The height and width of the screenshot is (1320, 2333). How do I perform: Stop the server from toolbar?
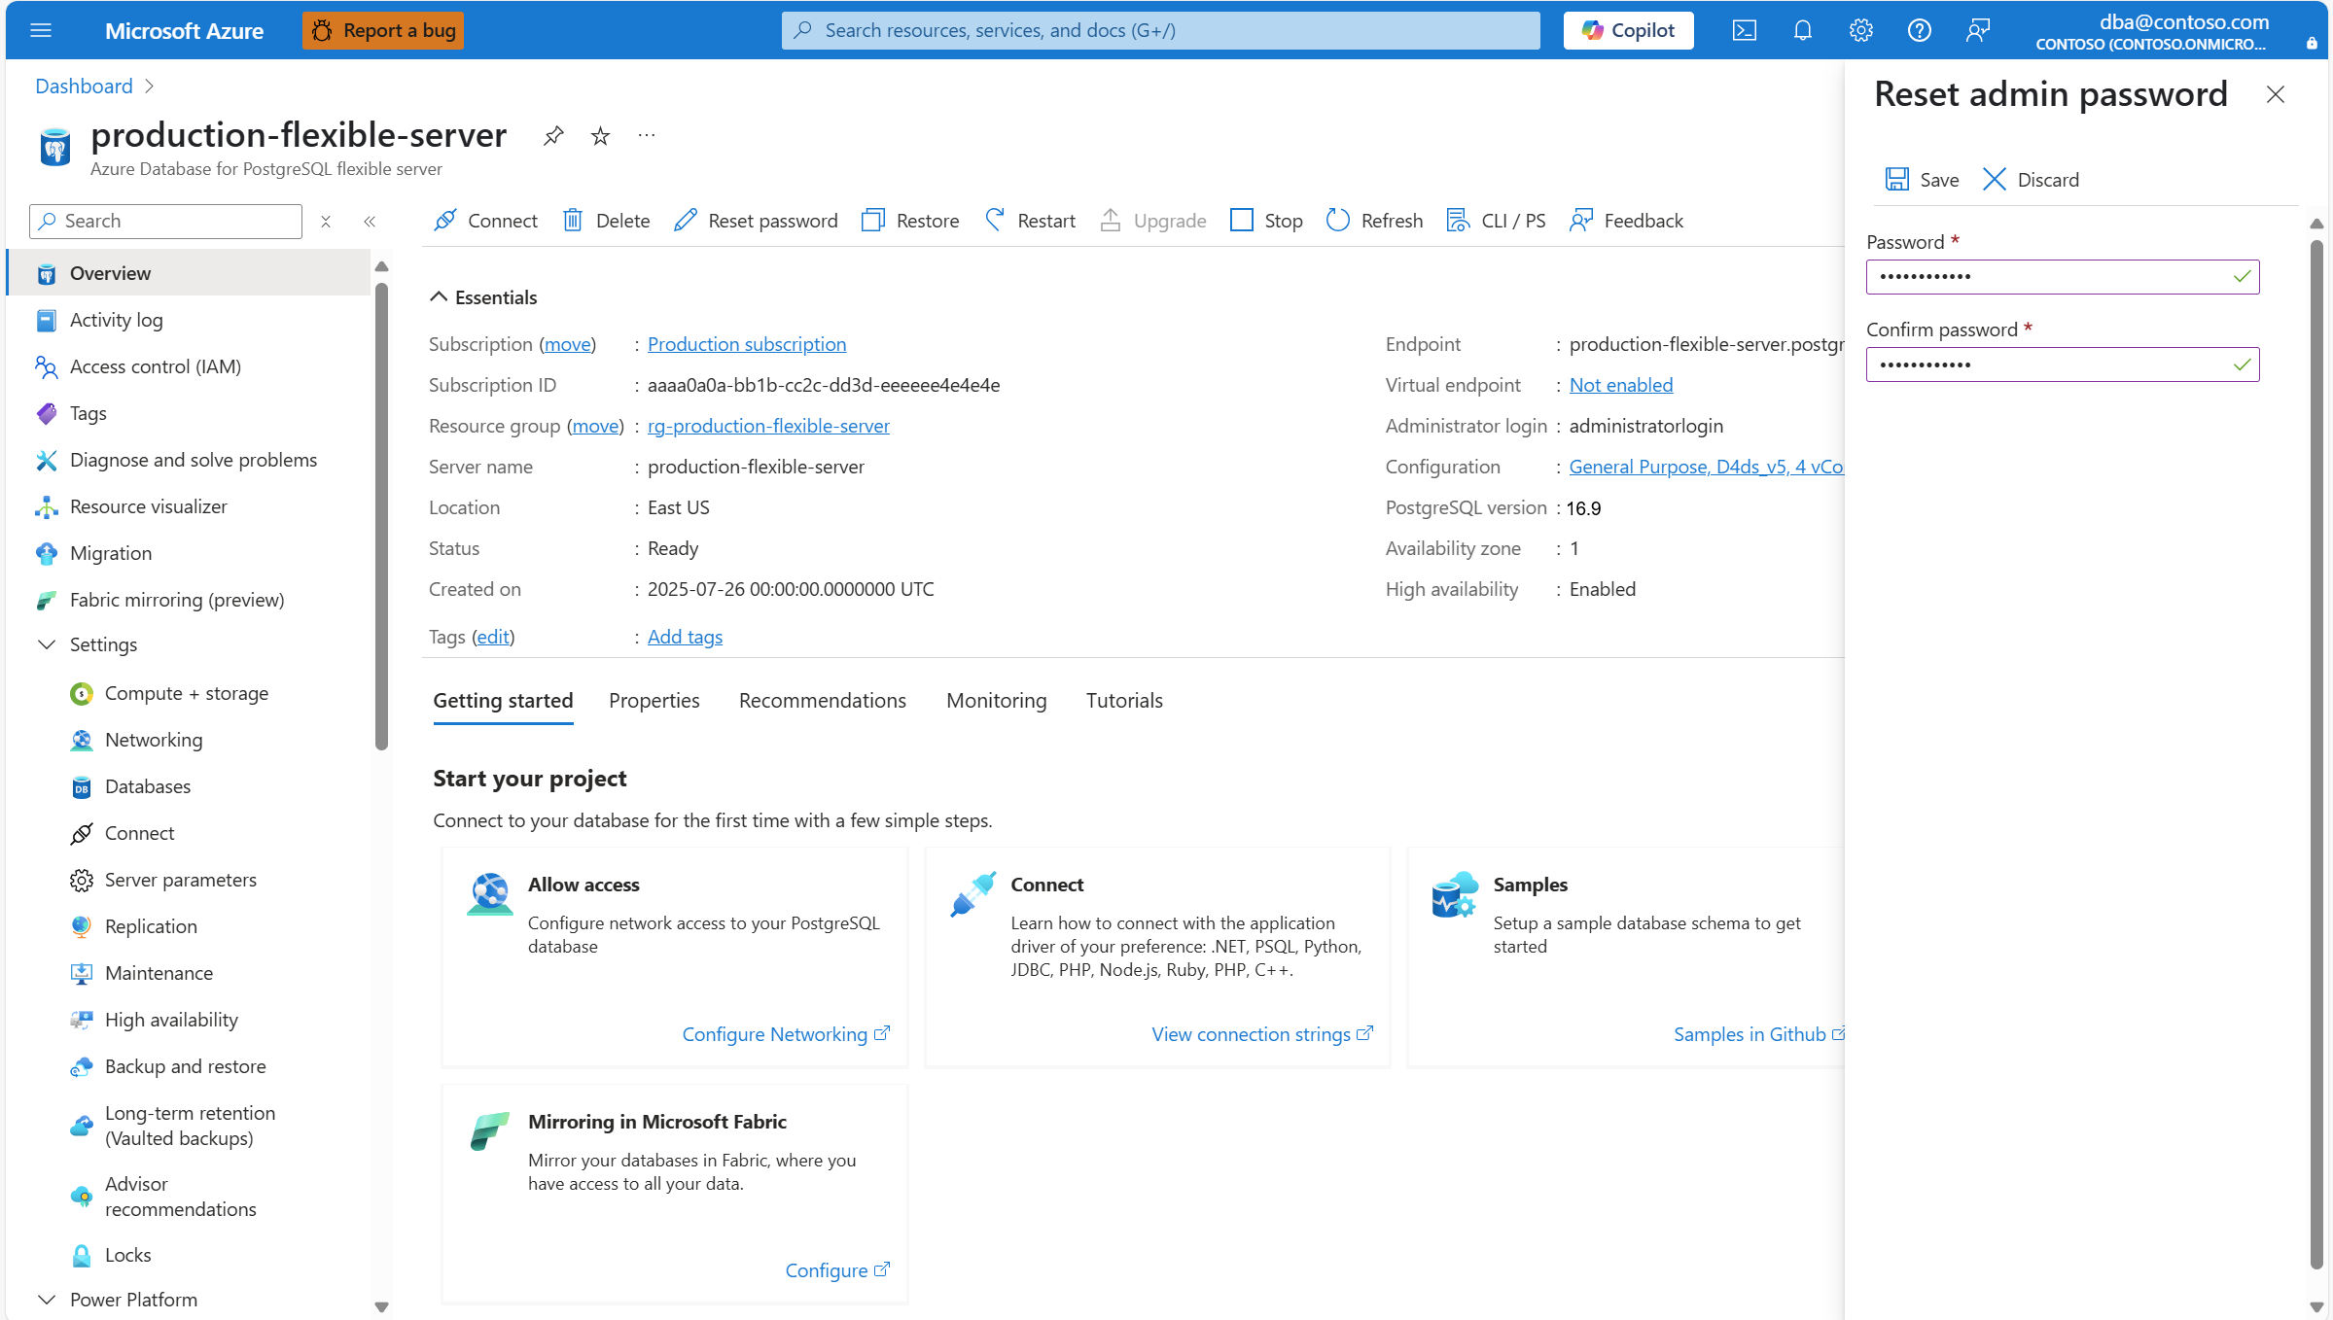[1265, 221]
